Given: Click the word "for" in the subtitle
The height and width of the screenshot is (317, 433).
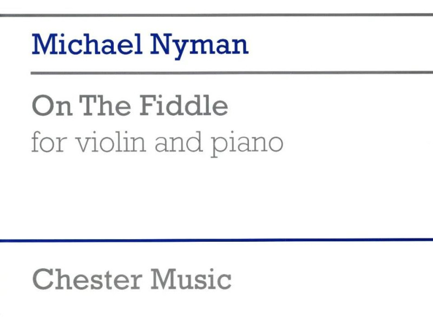Looking at the screenshot, I should [x=49, y=142].
